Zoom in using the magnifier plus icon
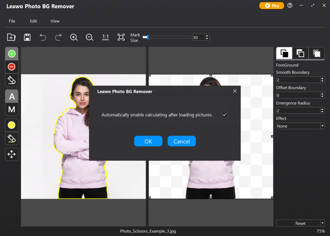The image size is (330, 236). click(74, 37)
